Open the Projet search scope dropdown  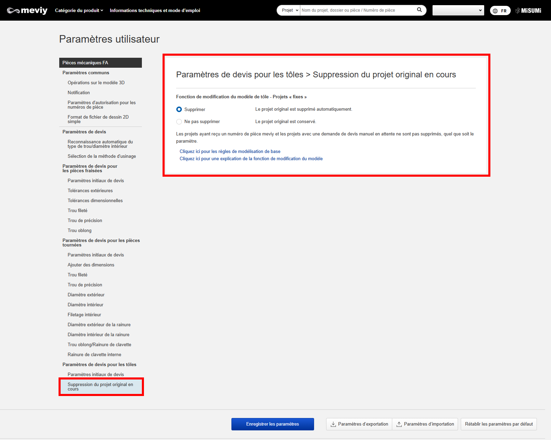(x=289, y=10)
